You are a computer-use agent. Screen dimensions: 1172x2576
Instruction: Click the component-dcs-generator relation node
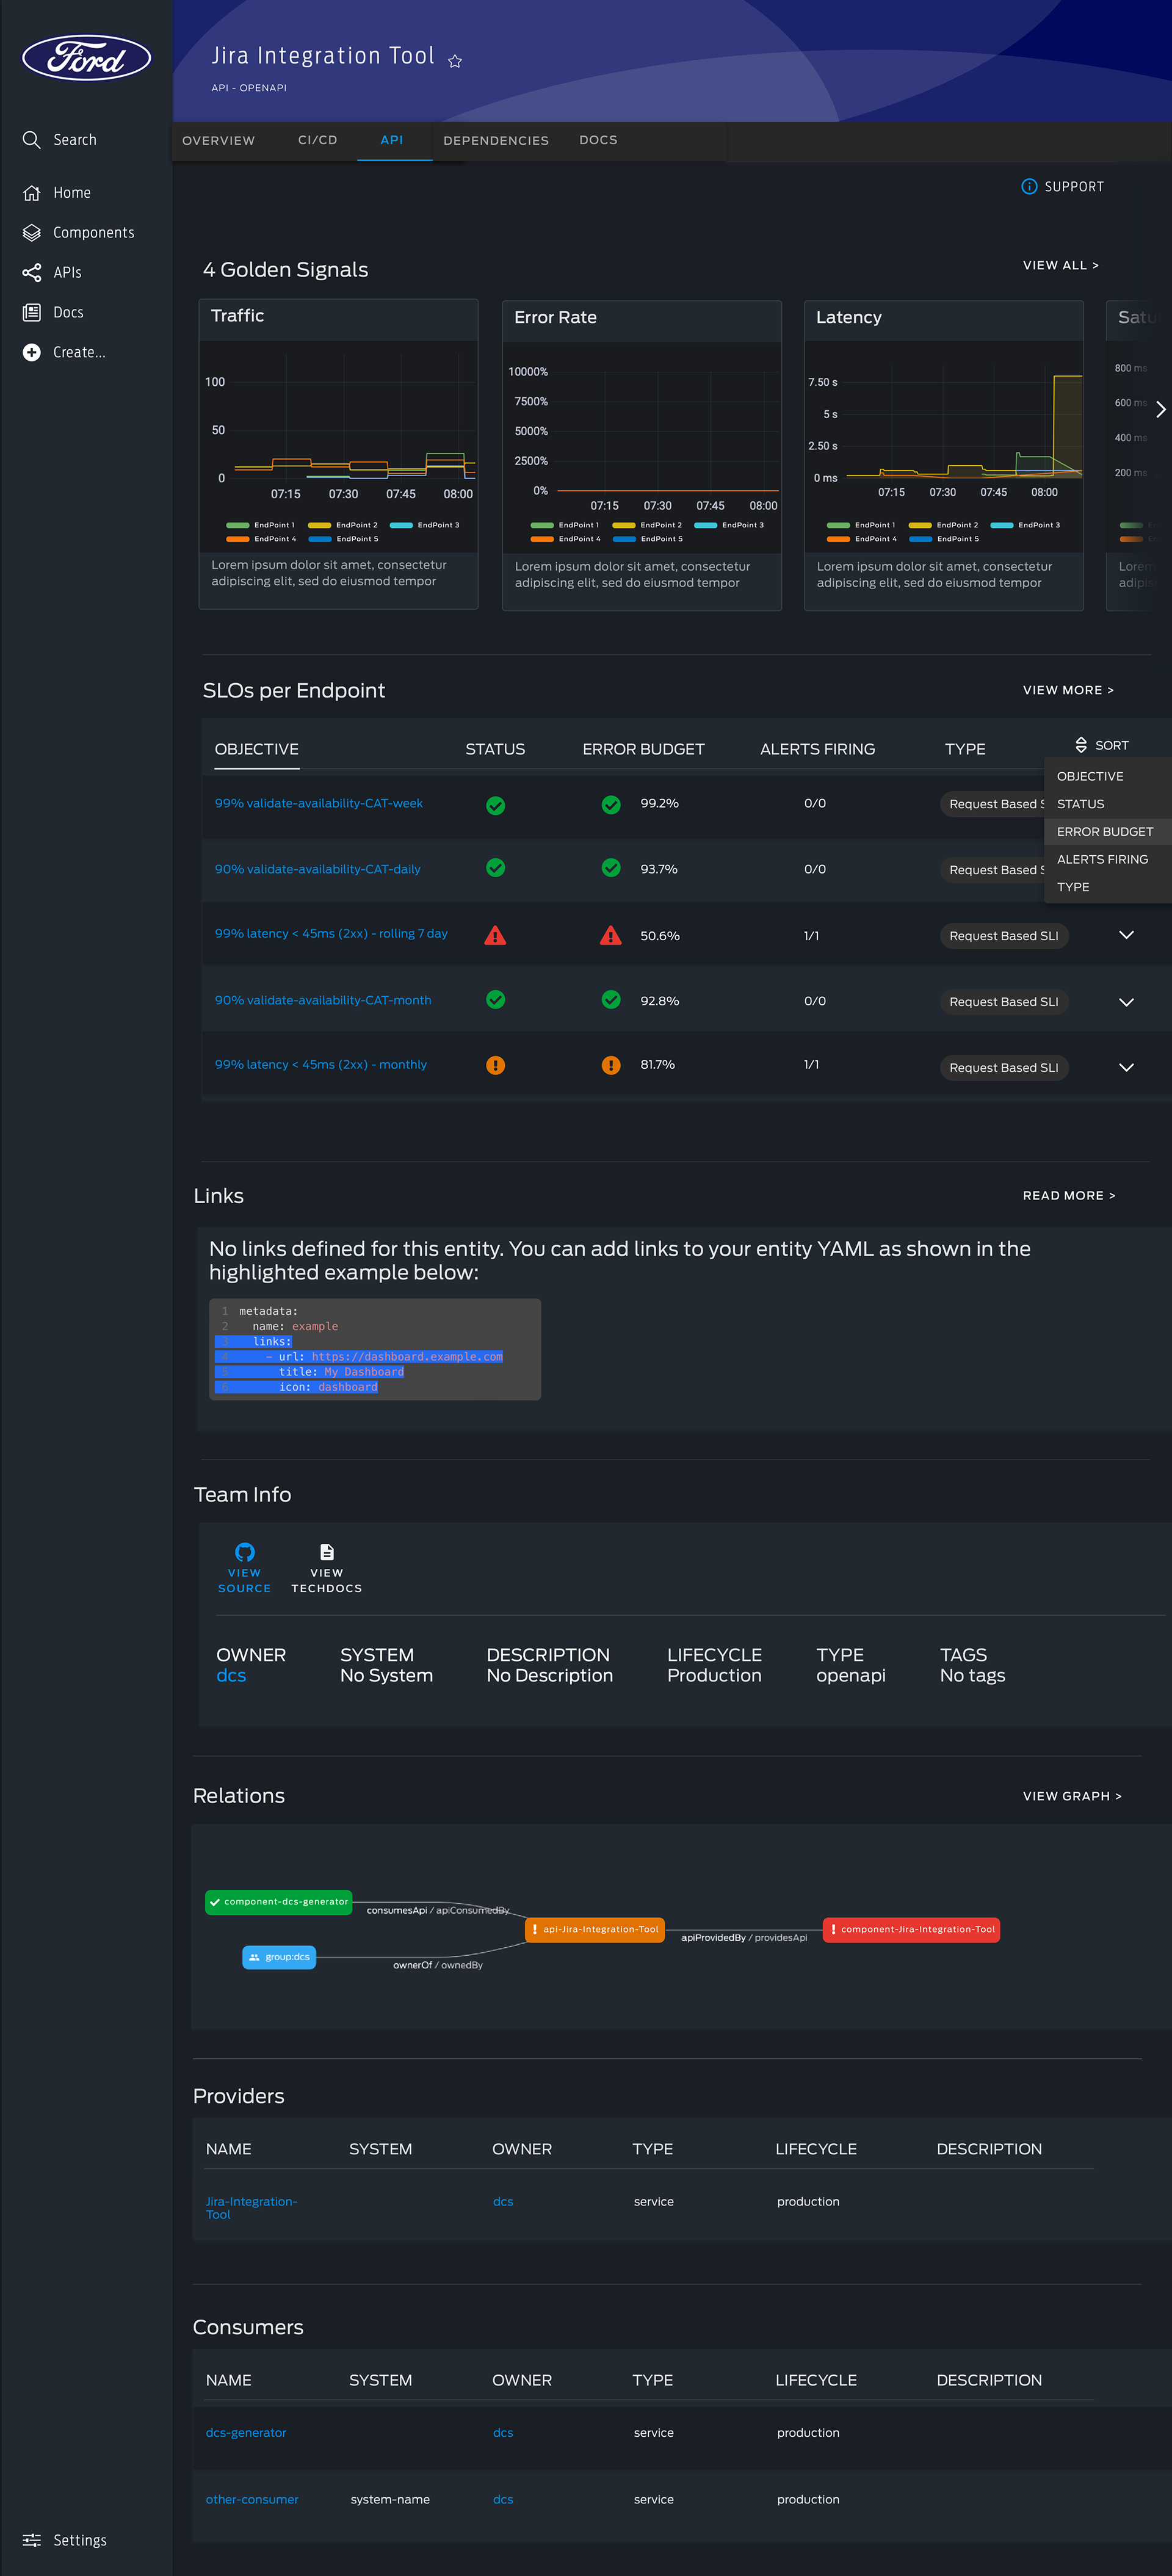point(279,1901)
